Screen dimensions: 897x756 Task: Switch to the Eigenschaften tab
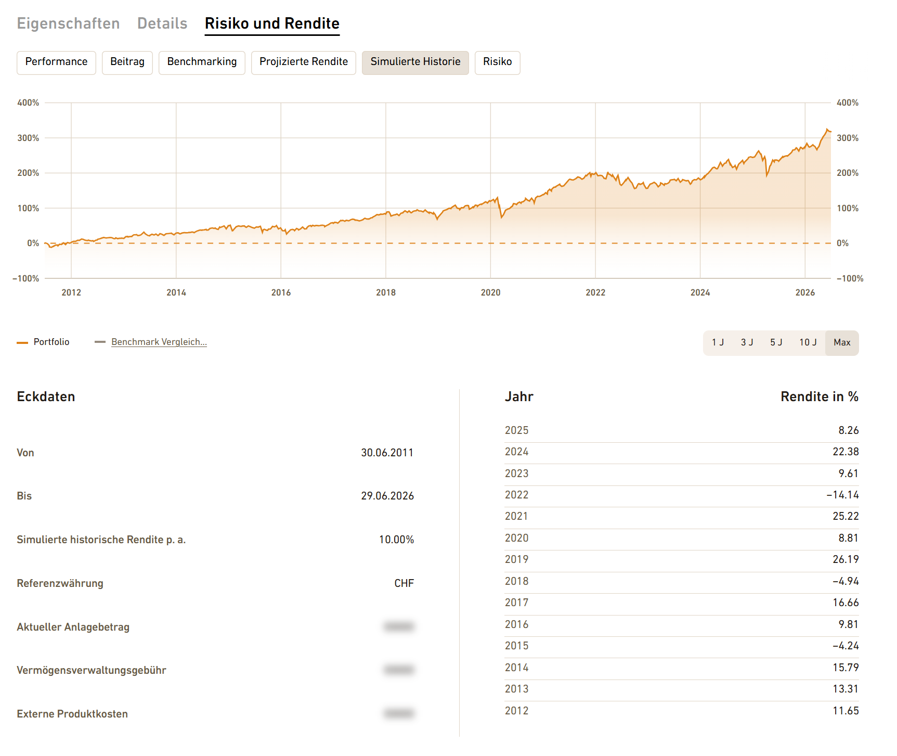click(x=68, y=23)
